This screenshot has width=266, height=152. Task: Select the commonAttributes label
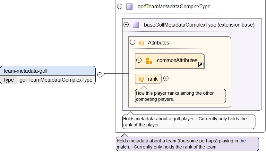coord(177,60)
